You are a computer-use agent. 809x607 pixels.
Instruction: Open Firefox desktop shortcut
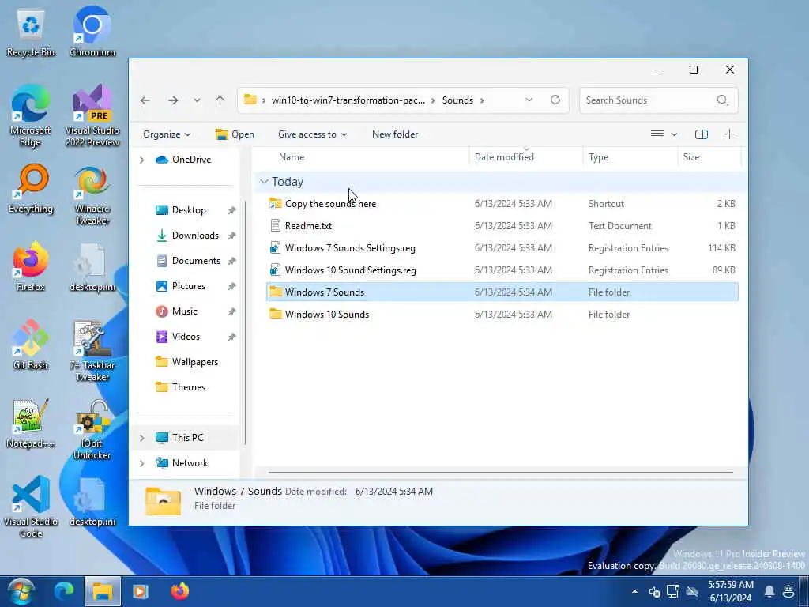click(x=31, y=267)
